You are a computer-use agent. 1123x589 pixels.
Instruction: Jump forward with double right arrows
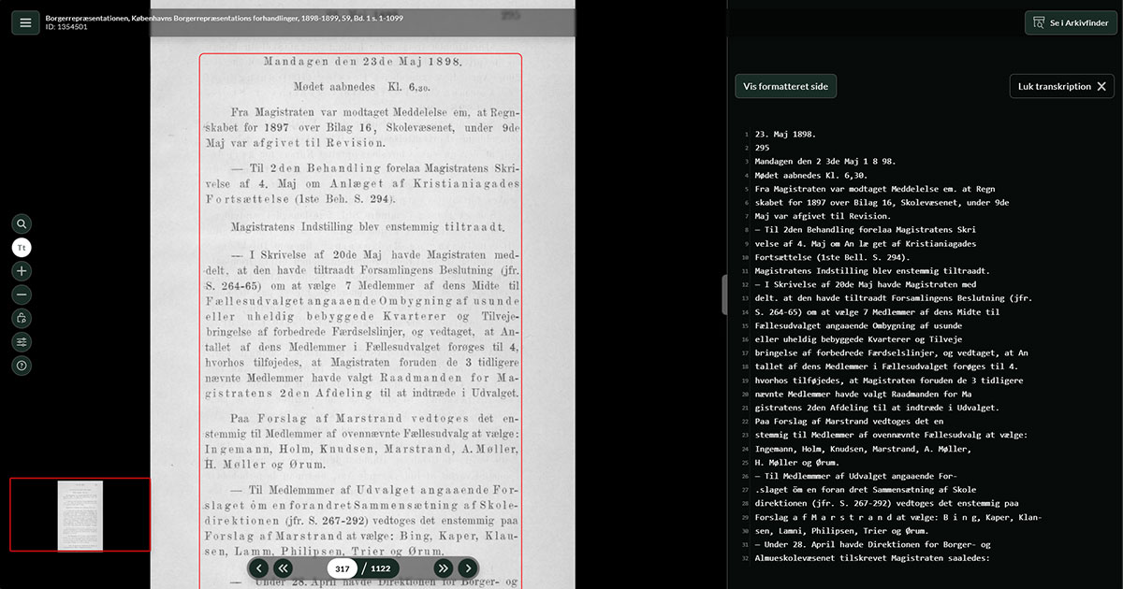click(x=443, y=568)
